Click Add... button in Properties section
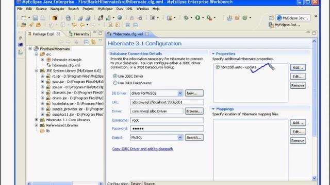The image size is (330, 185). pos(298,67)
